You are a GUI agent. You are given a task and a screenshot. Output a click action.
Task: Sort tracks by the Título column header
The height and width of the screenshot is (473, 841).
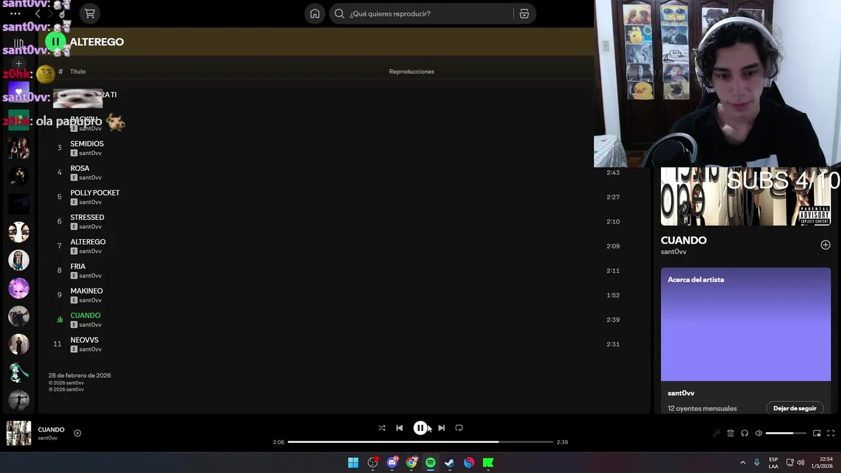[78, 72]
